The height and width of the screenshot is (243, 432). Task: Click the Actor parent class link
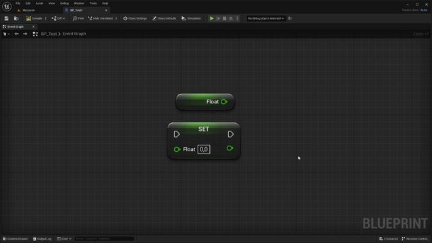pyautogui.click(x=424, y=10)
